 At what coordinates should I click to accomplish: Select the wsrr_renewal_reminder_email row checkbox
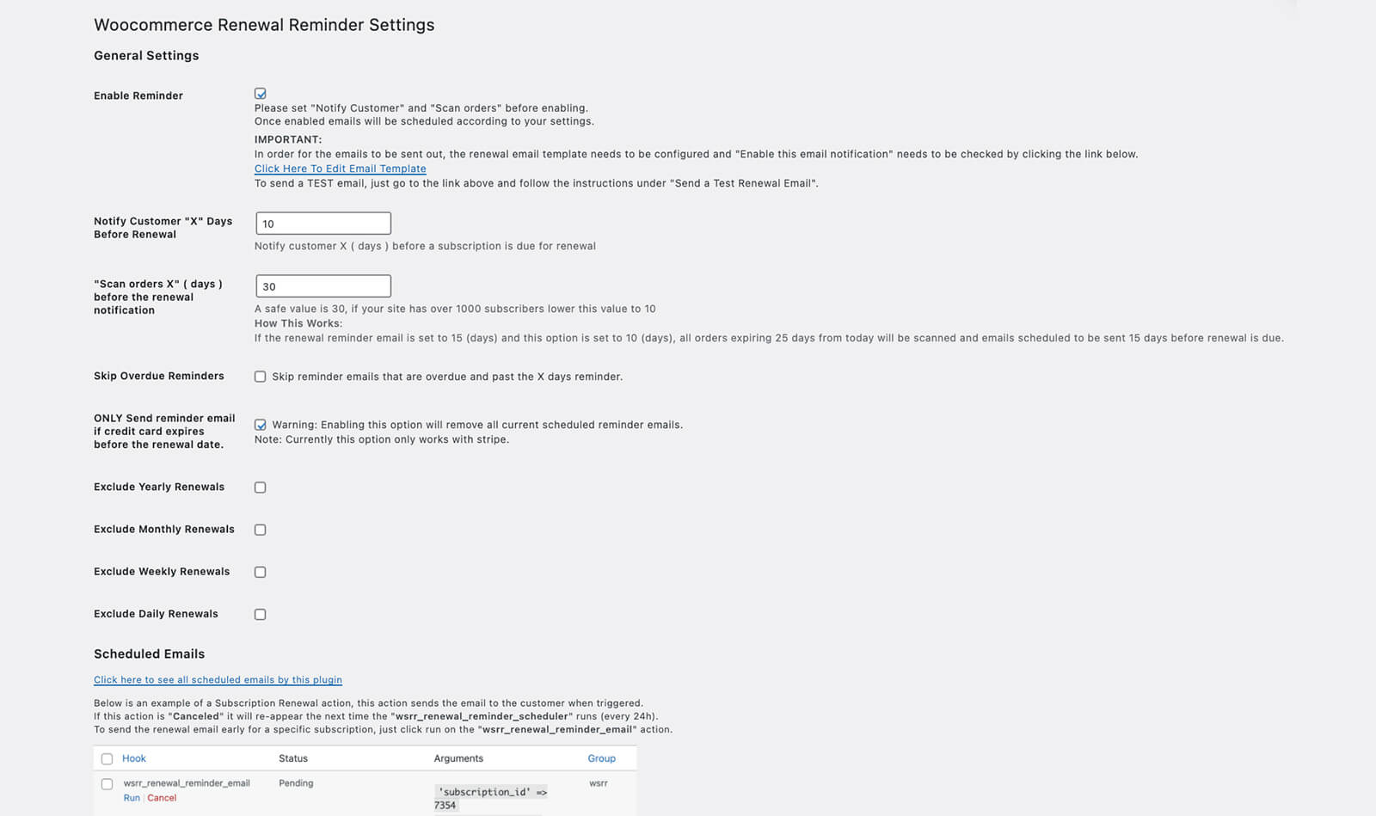coord(107,784)
